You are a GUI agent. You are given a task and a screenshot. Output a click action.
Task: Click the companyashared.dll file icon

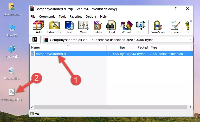click(x=33, y=54)
